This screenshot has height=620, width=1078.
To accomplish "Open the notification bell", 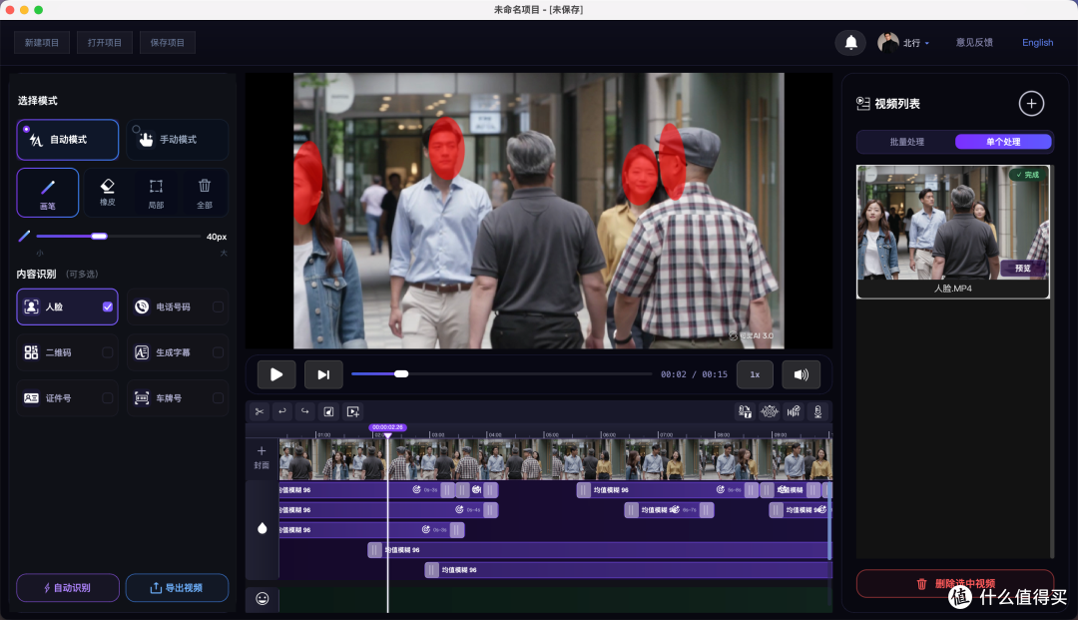I will [850, 43].
